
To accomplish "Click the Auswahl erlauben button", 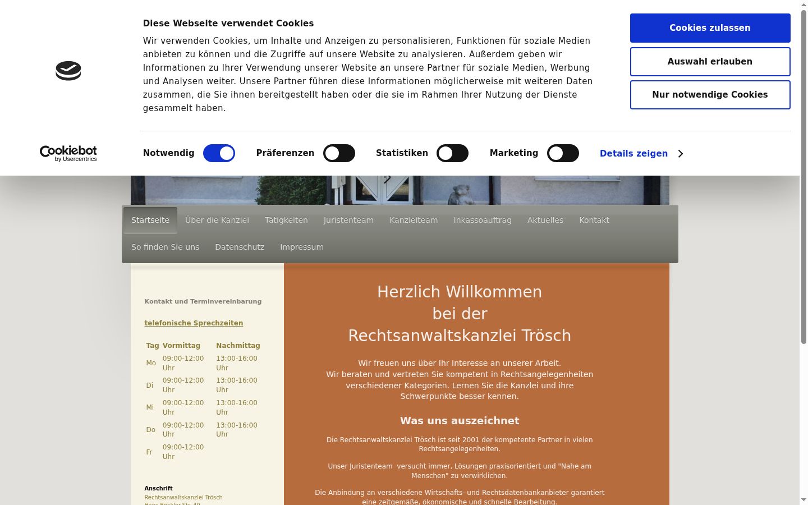I will (710, 62).
